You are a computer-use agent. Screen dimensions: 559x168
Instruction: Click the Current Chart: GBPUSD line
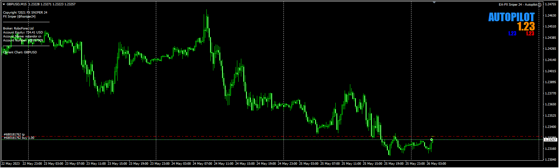pos(20,52)
